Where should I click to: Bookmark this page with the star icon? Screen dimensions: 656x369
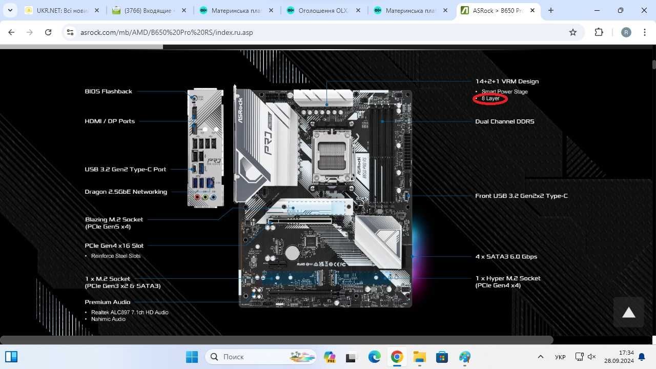(x=573, y=32)
